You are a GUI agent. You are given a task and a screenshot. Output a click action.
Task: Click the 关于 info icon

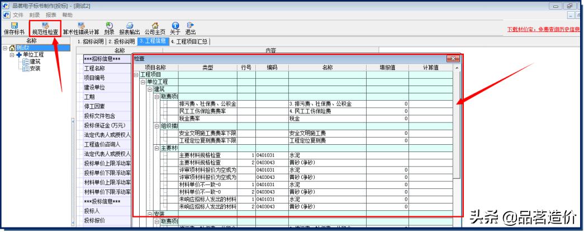click(175, 25)
